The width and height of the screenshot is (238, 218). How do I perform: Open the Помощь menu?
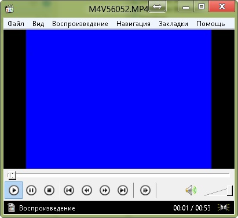click(x=211, y=24)
